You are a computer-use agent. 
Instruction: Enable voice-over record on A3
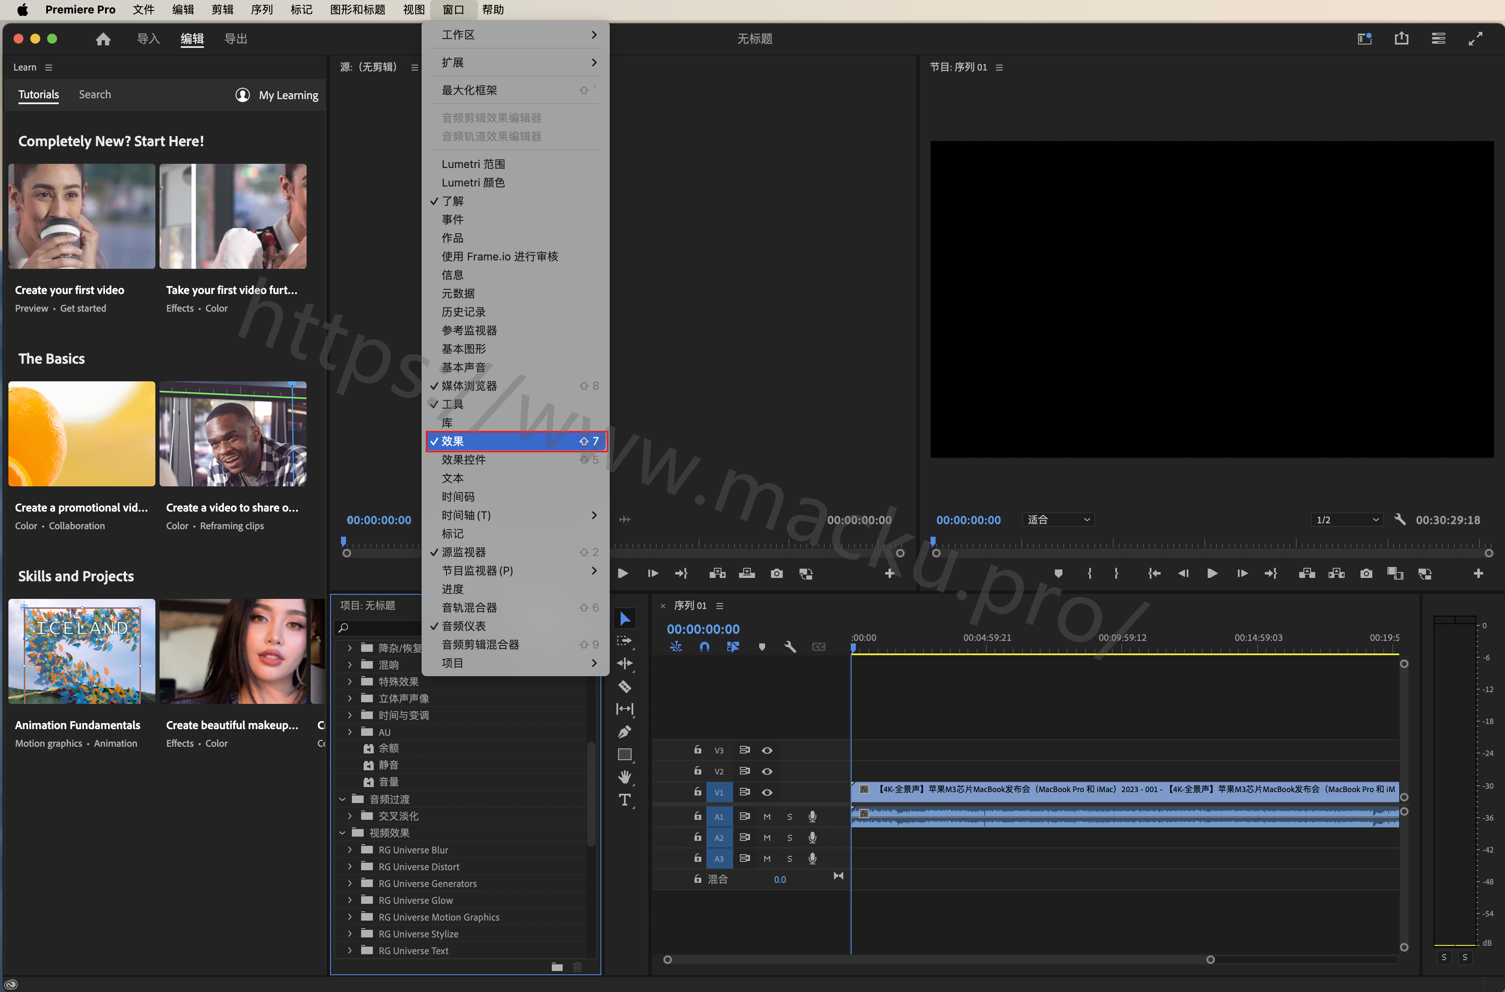coord(812,858)
